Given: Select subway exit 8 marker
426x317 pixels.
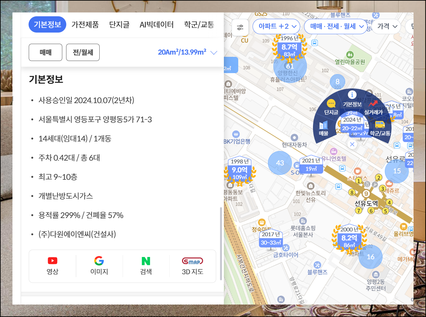Looking at the screenshot, I should (x=352, y=192).
